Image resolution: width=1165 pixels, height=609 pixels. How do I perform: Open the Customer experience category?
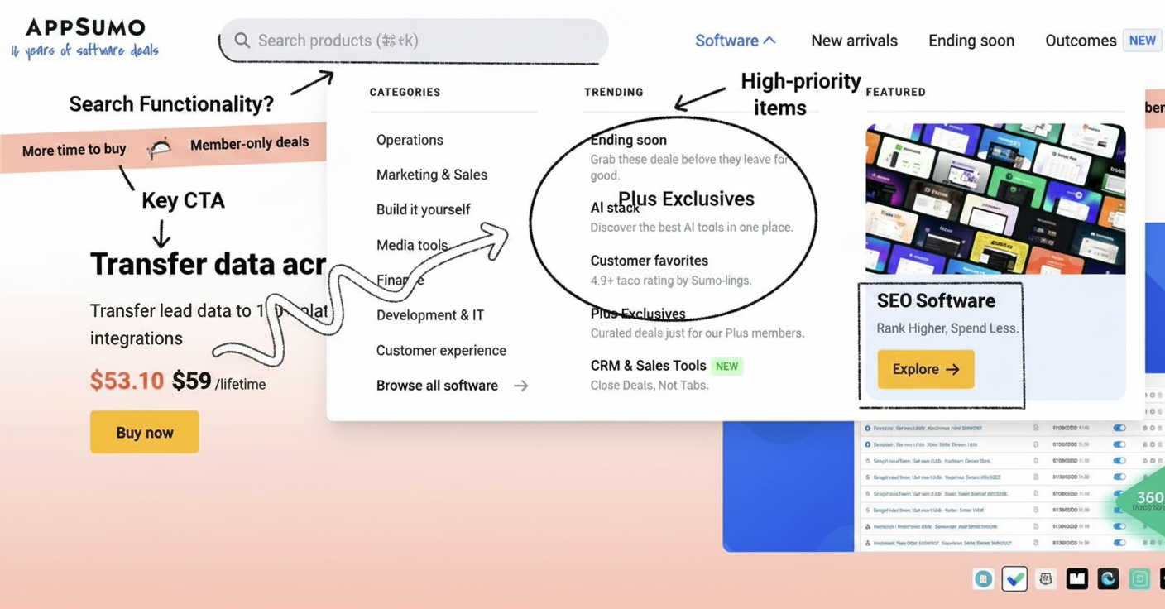(441, 350)
